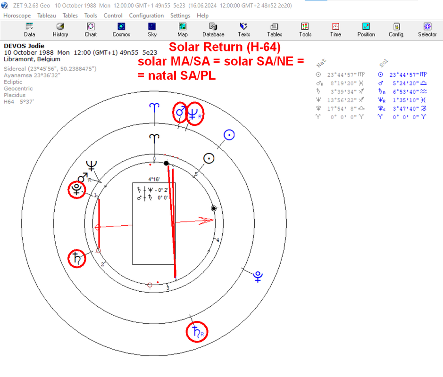443x377 pixels.
Task: Select the blue solar Pluto glyph at right
Action: click(x=258, y=277)
